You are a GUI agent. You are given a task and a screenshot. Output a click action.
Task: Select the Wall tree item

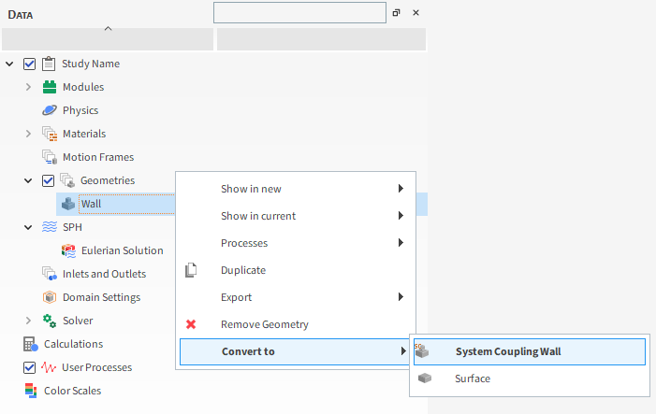click(x=91, y=204)
